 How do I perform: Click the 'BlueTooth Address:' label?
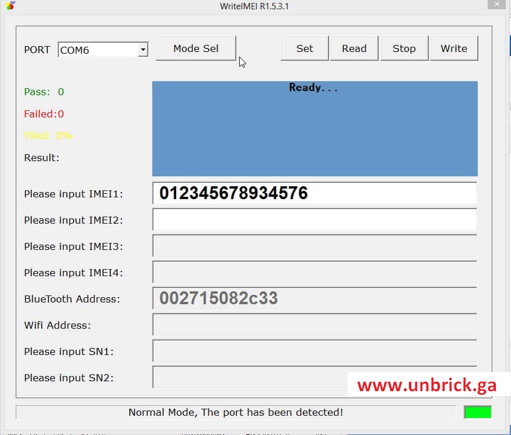click(x=72, y=299)
